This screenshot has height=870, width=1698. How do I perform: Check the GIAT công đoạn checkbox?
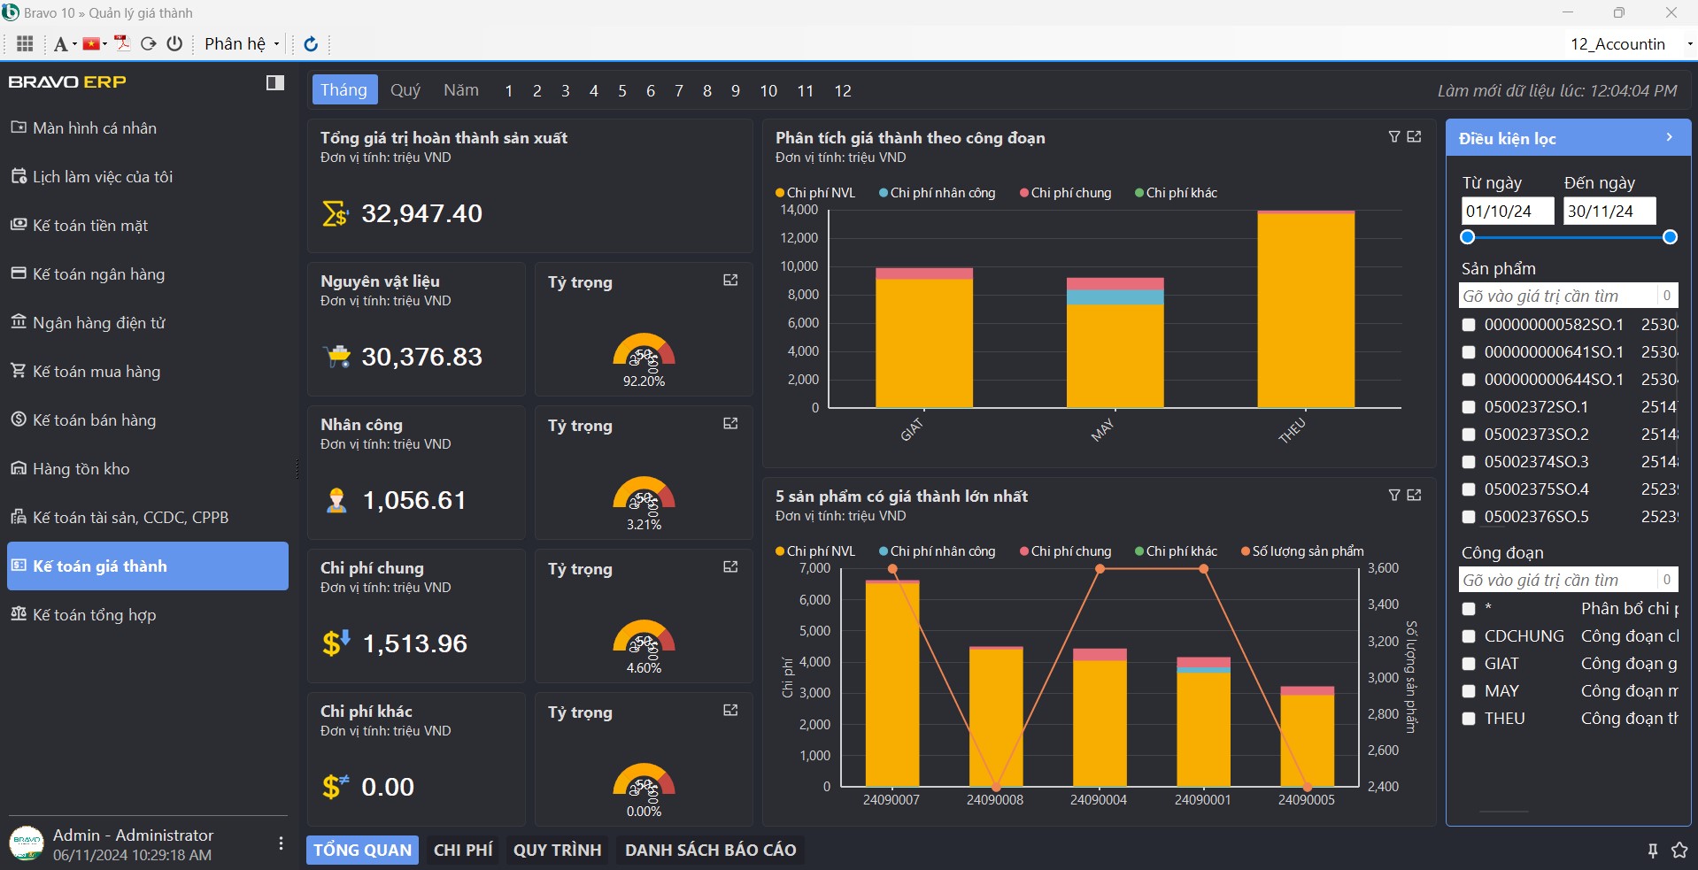pos(1469,664)
